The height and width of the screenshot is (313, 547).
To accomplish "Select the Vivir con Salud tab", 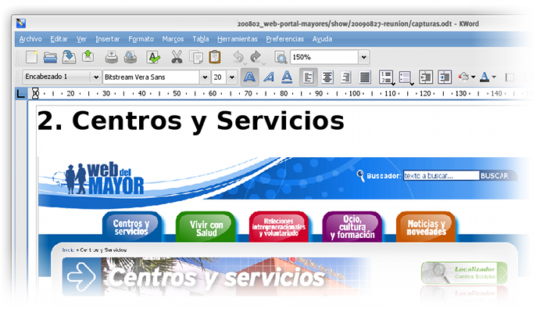I will click(206, 227).
